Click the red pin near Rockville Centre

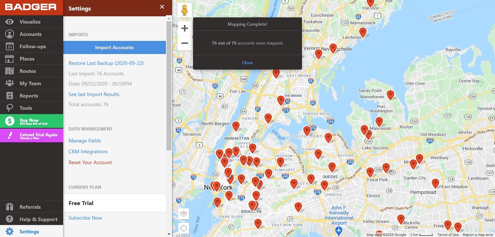click(401, 220)
